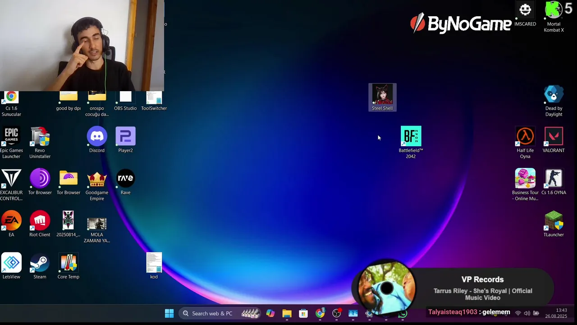Open the Windows Start menu
This screenshot has height=325, width=577.
169,313
